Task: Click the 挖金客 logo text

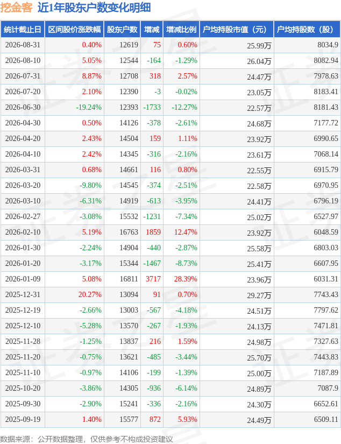Action: tap(17, 8)
